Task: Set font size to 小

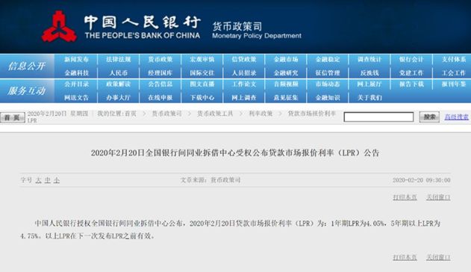Action: coord(57,180)
